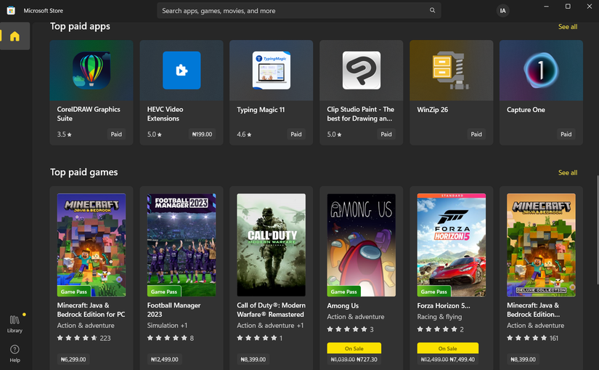Click the Clip Studio Paint title text
The width and height of the screenshot is (599, 370).
(x=361, y=113)
